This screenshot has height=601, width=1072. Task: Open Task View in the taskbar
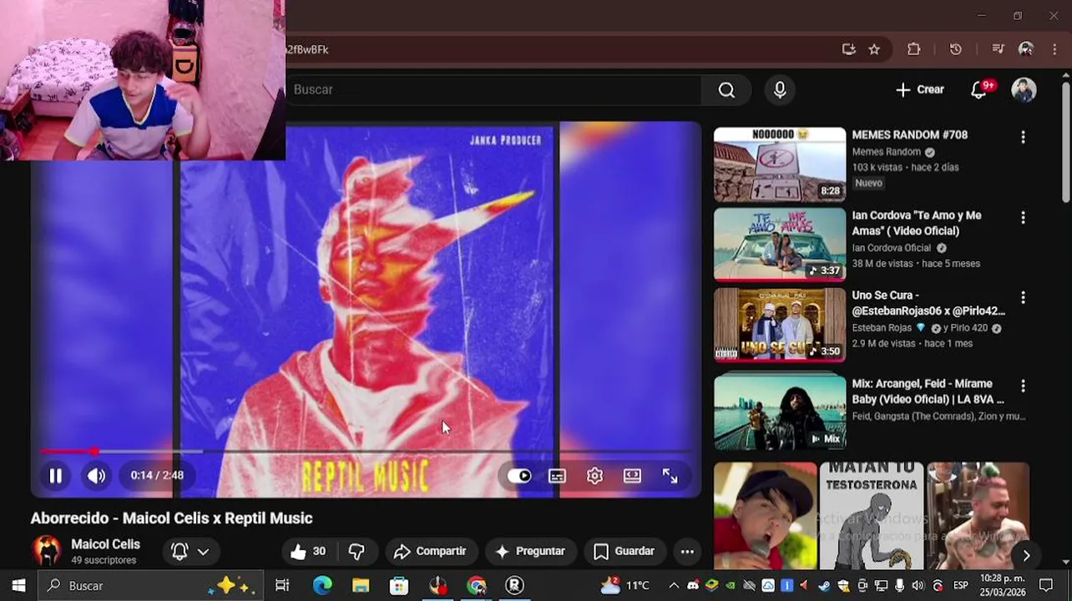click(282, 585)
